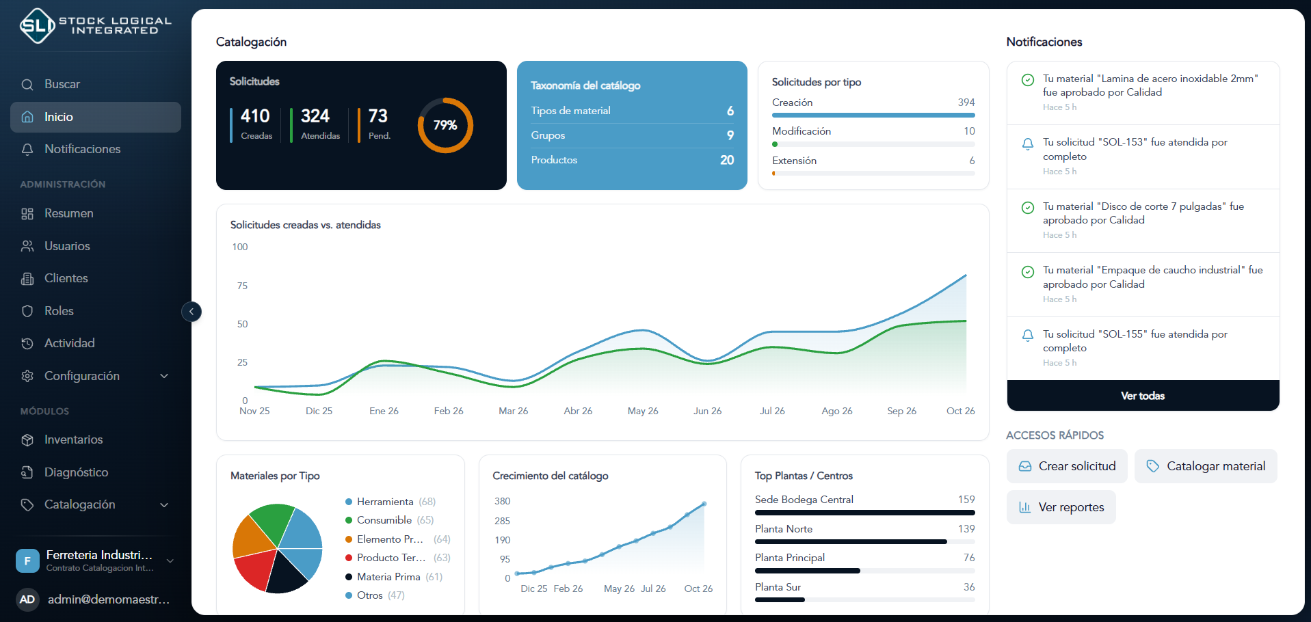Select Tipos de material taxonomy row
1311x622 pixels.
pyautogui.click(x=632, y=111)
